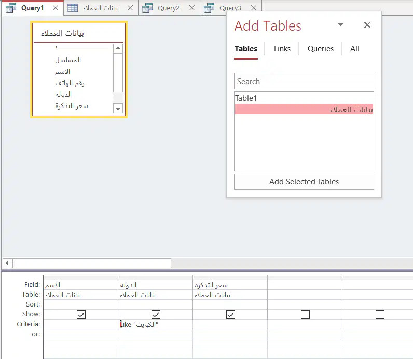The image size is (413, 359).
Task: Switch to Query3 tab
Action: point(230,8)
